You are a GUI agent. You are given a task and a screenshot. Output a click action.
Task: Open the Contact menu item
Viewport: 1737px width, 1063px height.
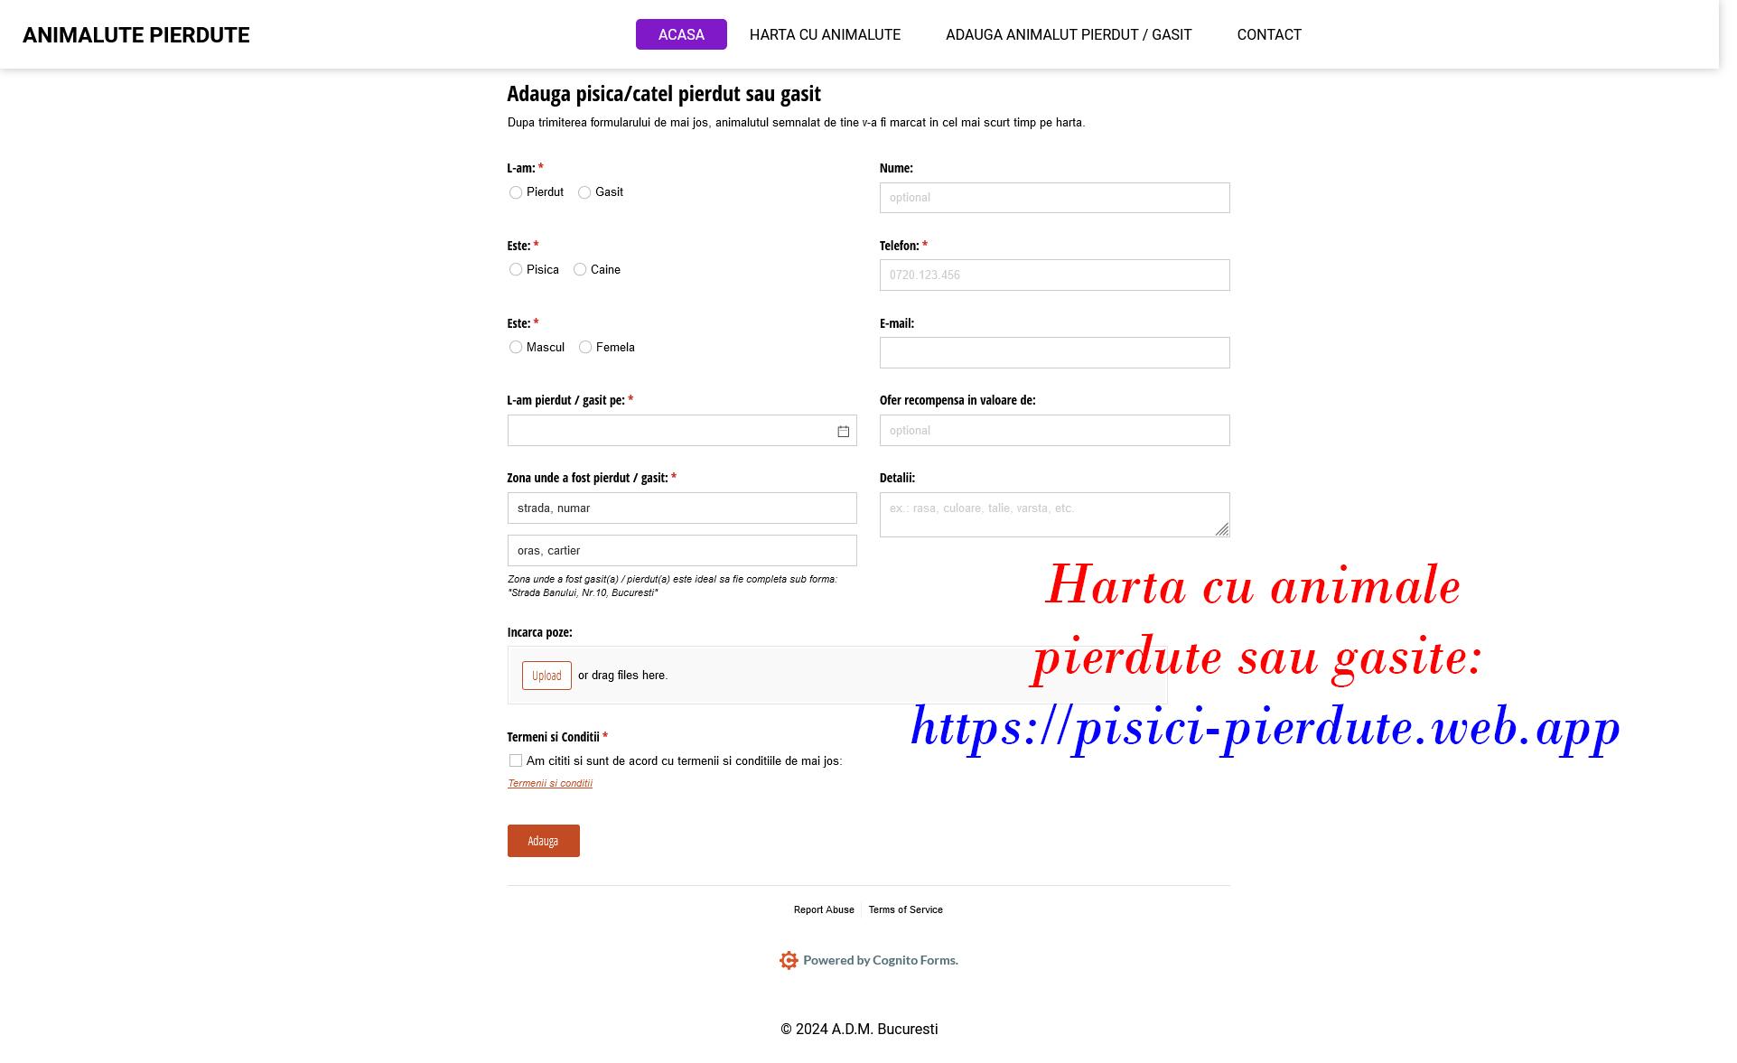1268,35
